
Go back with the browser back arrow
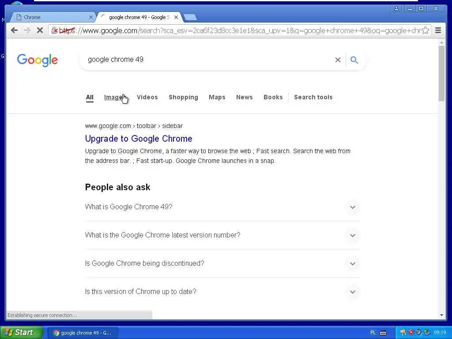click(x=14, y=30)
